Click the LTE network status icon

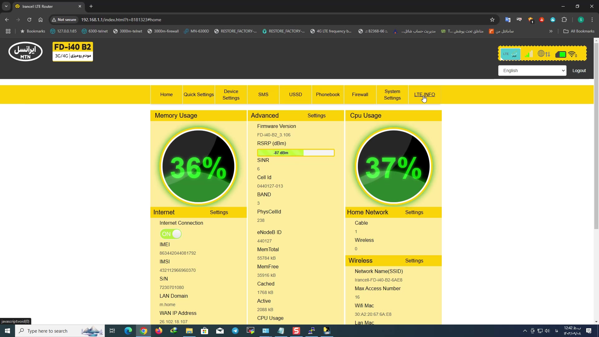coord(510,54)
